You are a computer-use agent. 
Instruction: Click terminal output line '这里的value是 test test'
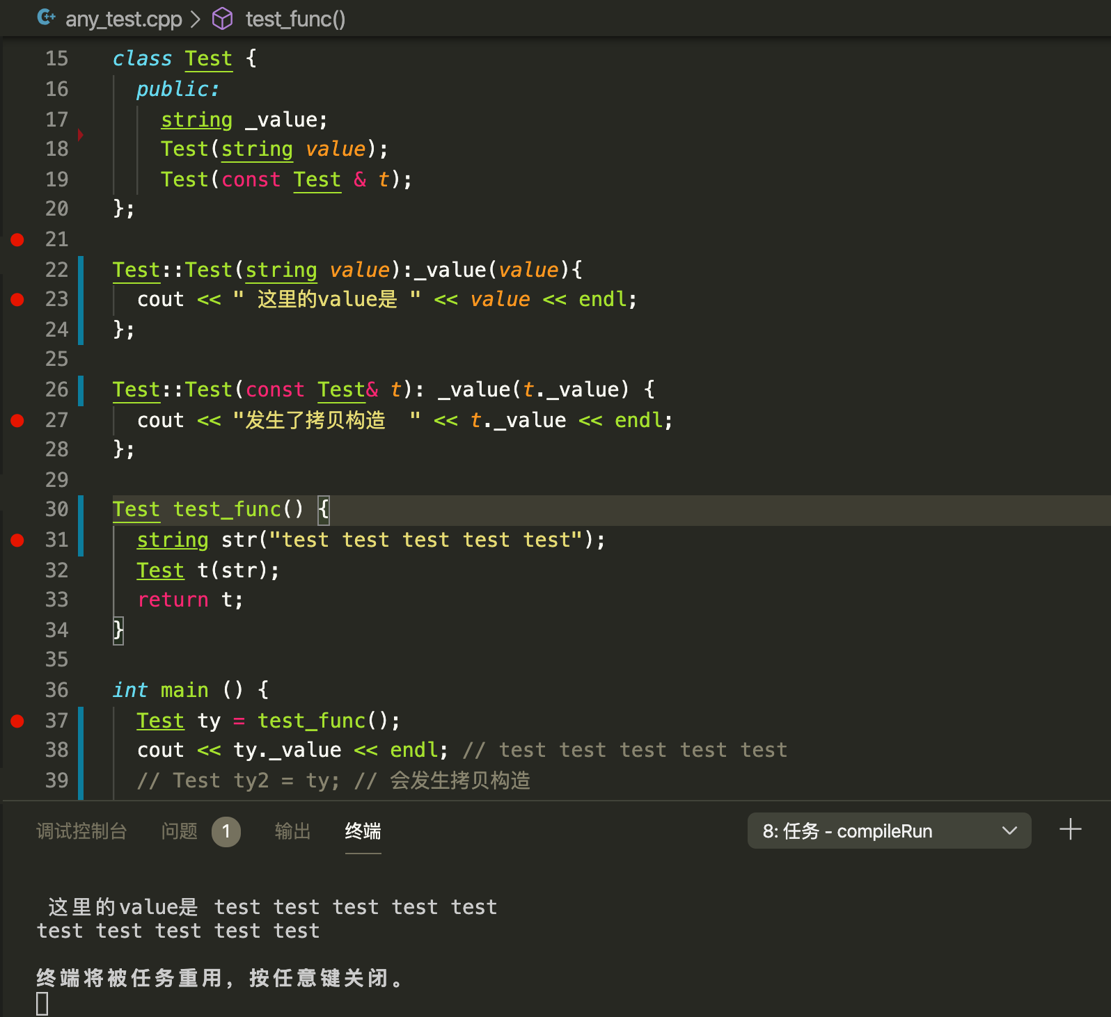[x=272, y=907]
